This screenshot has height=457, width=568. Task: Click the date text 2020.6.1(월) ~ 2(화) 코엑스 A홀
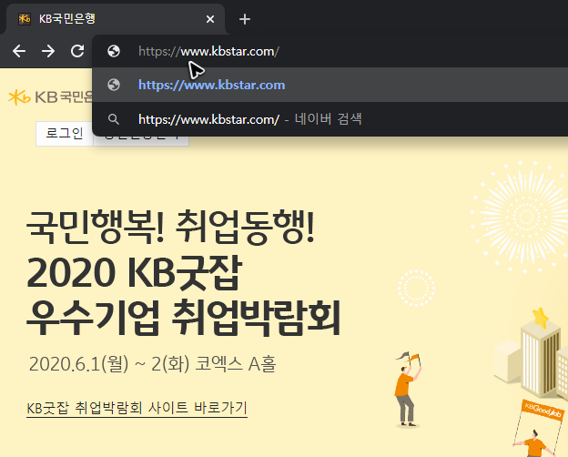tap(153, 364)
